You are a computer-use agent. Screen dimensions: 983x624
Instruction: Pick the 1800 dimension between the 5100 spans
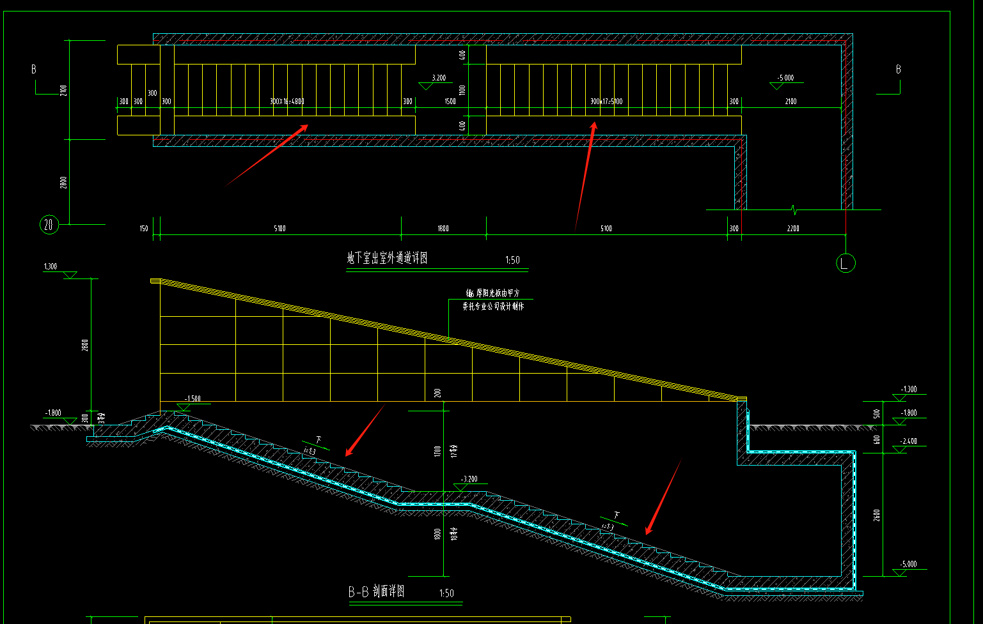coord(443,229)
